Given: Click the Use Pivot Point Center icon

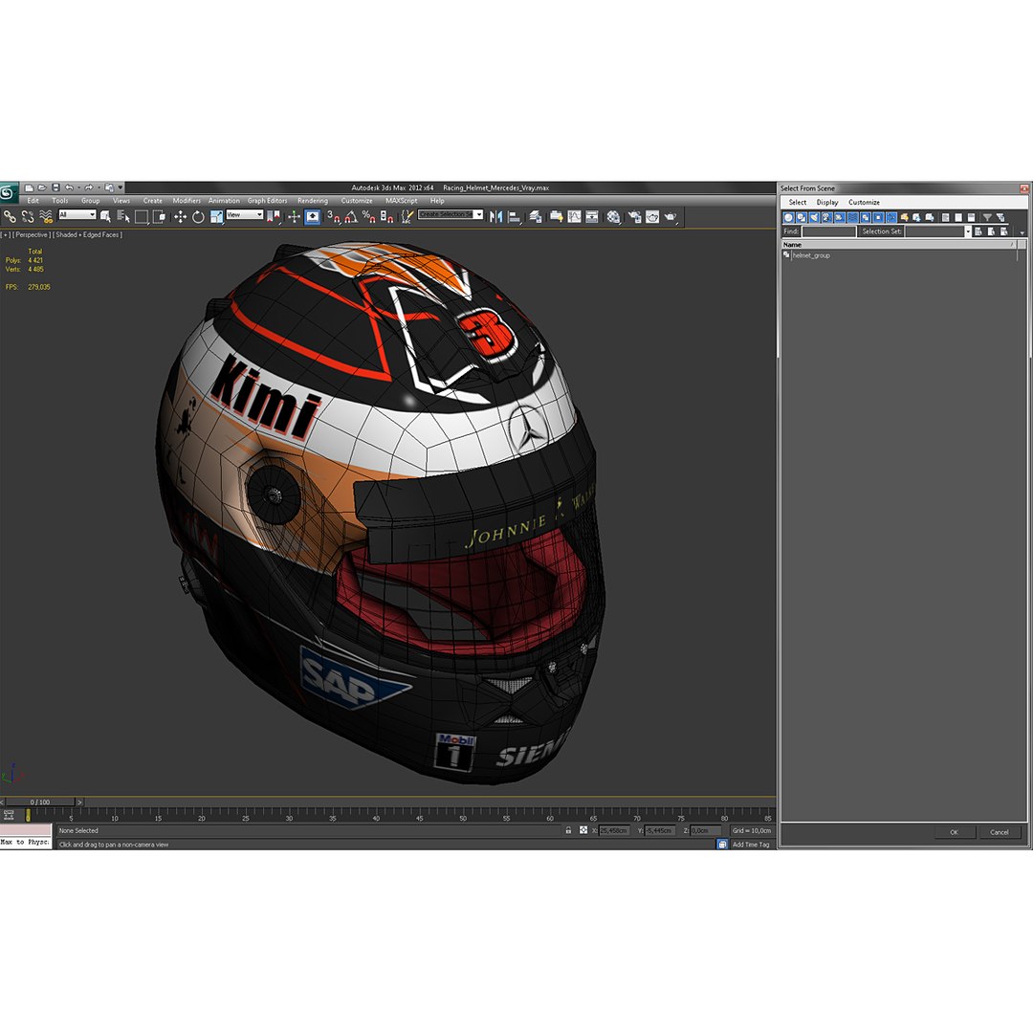Looking at the screenshot, I should coord(274,216).
